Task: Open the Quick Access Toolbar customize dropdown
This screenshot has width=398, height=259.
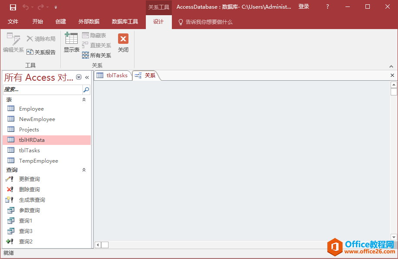Action: (x=56, y=7)
